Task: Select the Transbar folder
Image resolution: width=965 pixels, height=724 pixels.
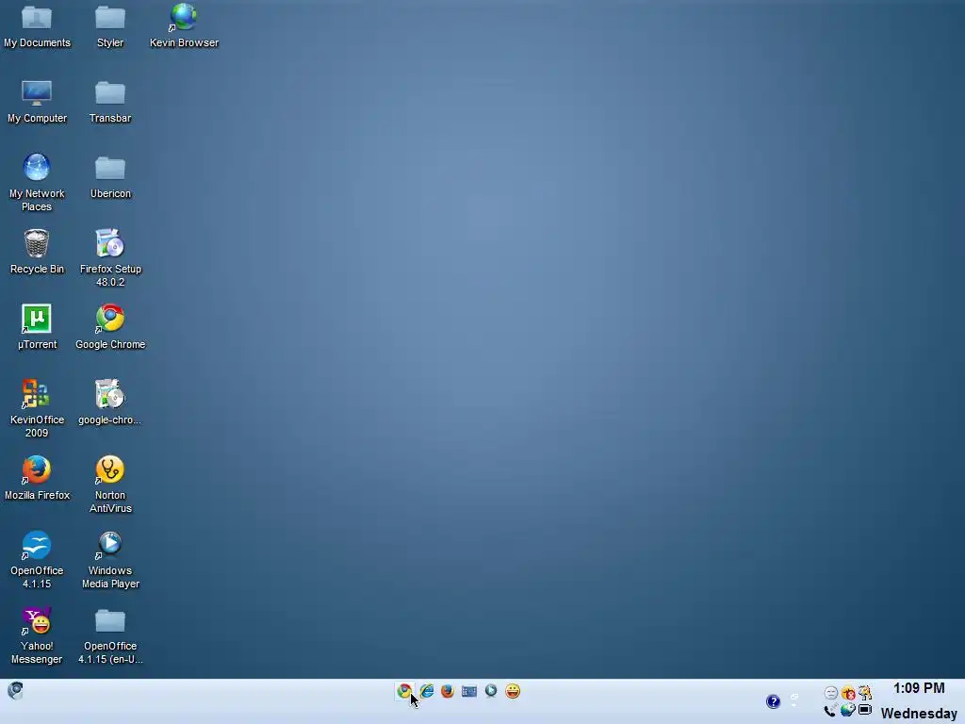Action: [110, 102]
